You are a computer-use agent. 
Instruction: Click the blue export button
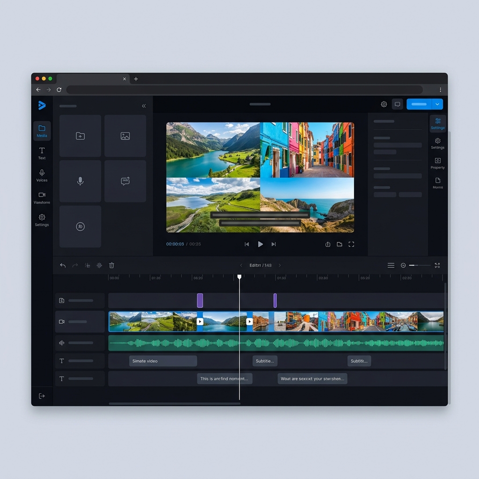click(x=419, y=104)
